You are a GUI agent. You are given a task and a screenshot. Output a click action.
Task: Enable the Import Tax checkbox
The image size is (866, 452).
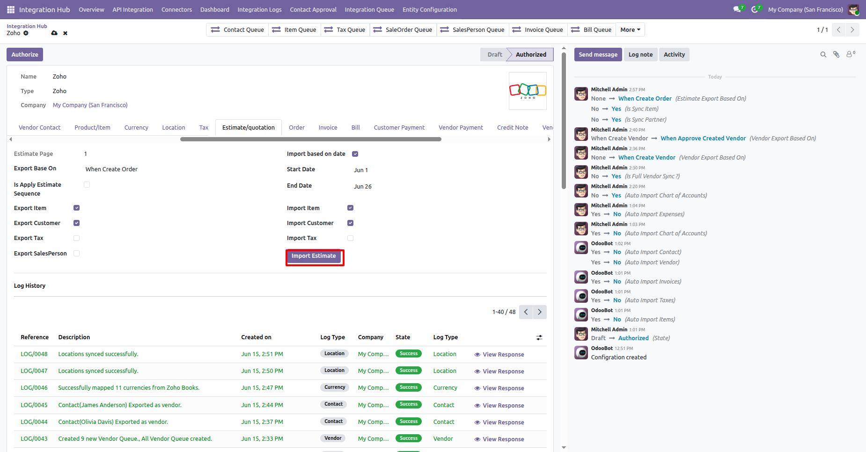pyautogui.click(x=350, y=238)
